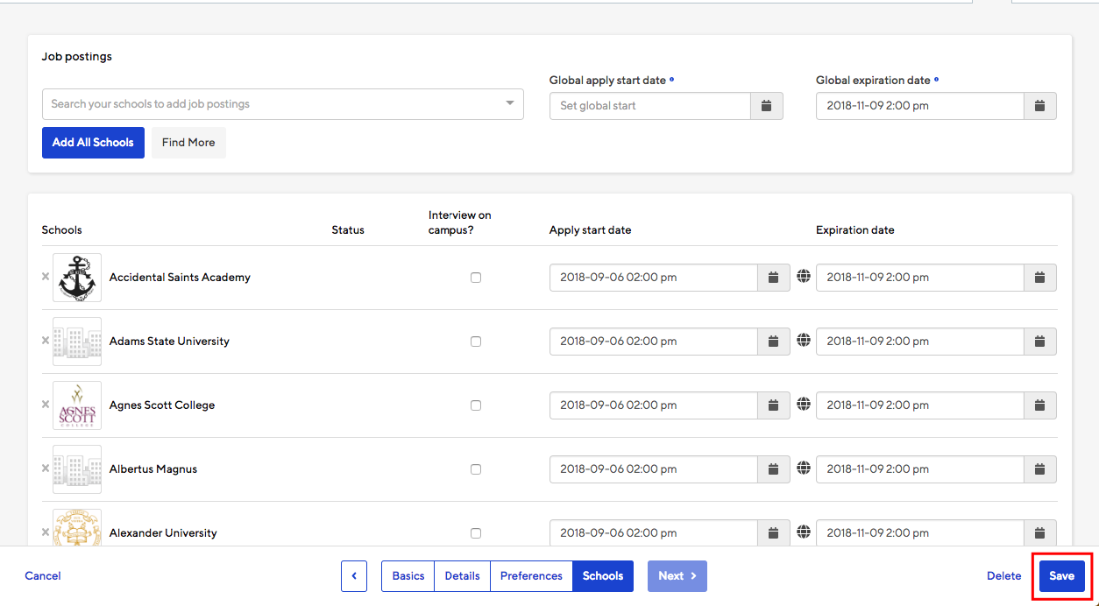Screen dimensions: 1099x606
Task: Save the job posting
Action: [1061, 576]
